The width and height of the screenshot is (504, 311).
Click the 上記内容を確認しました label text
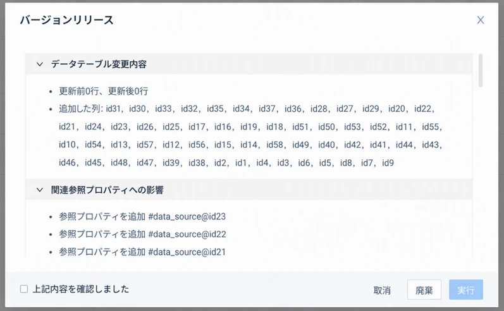pos(81,289)
